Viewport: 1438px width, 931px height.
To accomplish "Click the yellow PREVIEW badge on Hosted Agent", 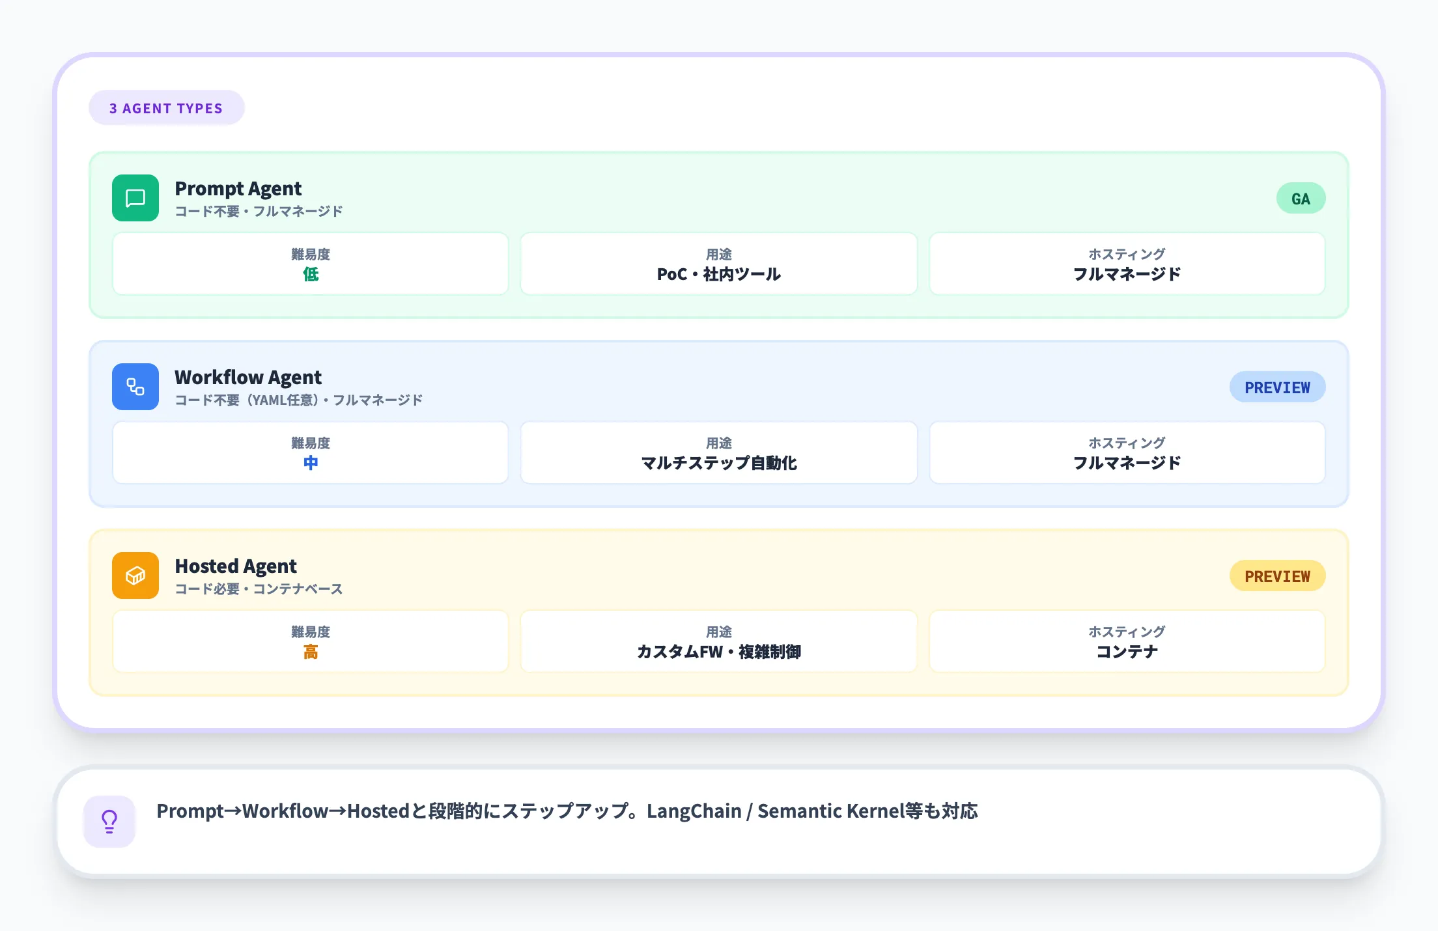I will [x=1277, y=576].
